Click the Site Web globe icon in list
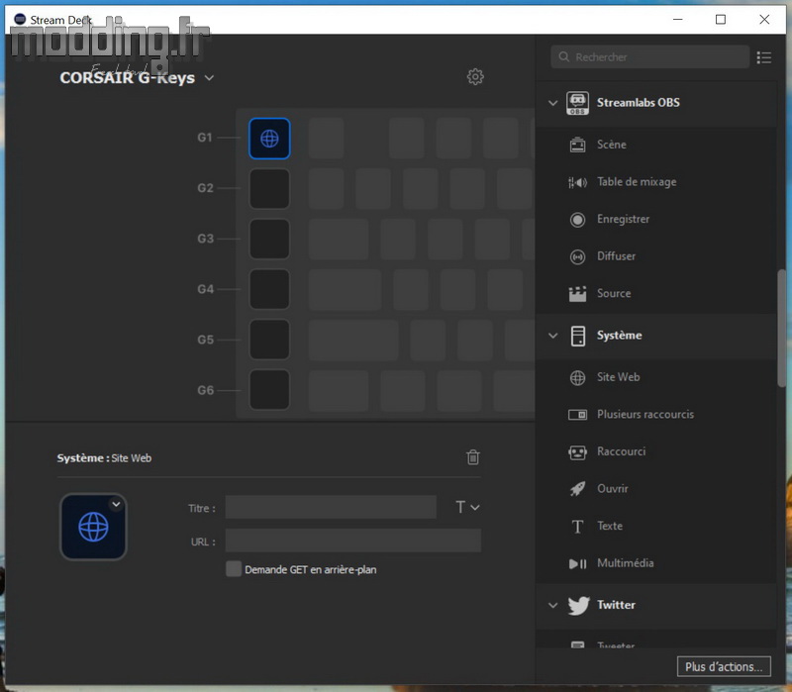Screen dimensions: 792x692 pyautogui.click(x=577, y=378)
